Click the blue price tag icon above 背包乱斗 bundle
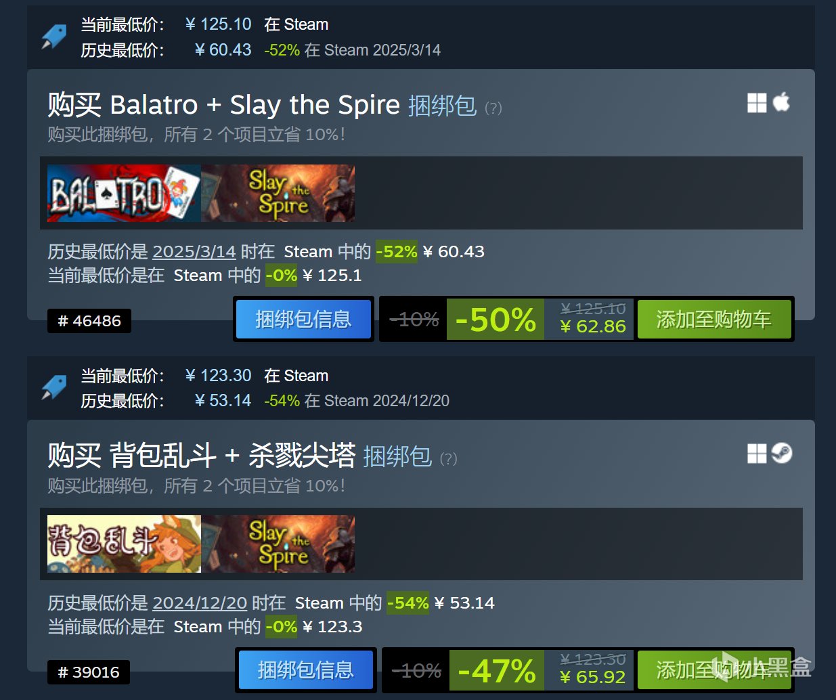Image resolution: width=836 pixels, height=700 pixels. click(x=54, y=387)
